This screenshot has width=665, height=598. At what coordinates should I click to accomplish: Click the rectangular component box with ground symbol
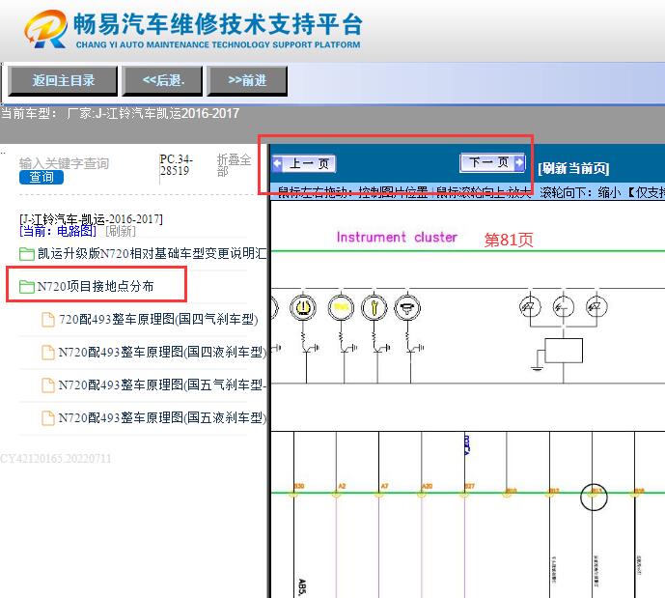click(564, 351)
